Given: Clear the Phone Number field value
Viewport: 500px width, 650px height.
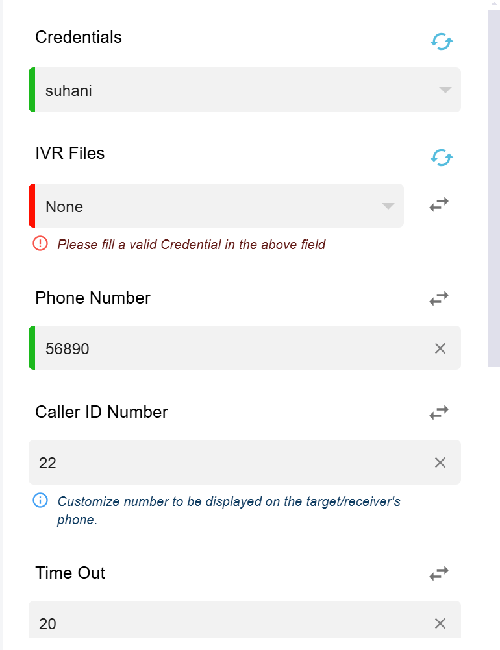Looking at the screenshot, I should (440, 348).
